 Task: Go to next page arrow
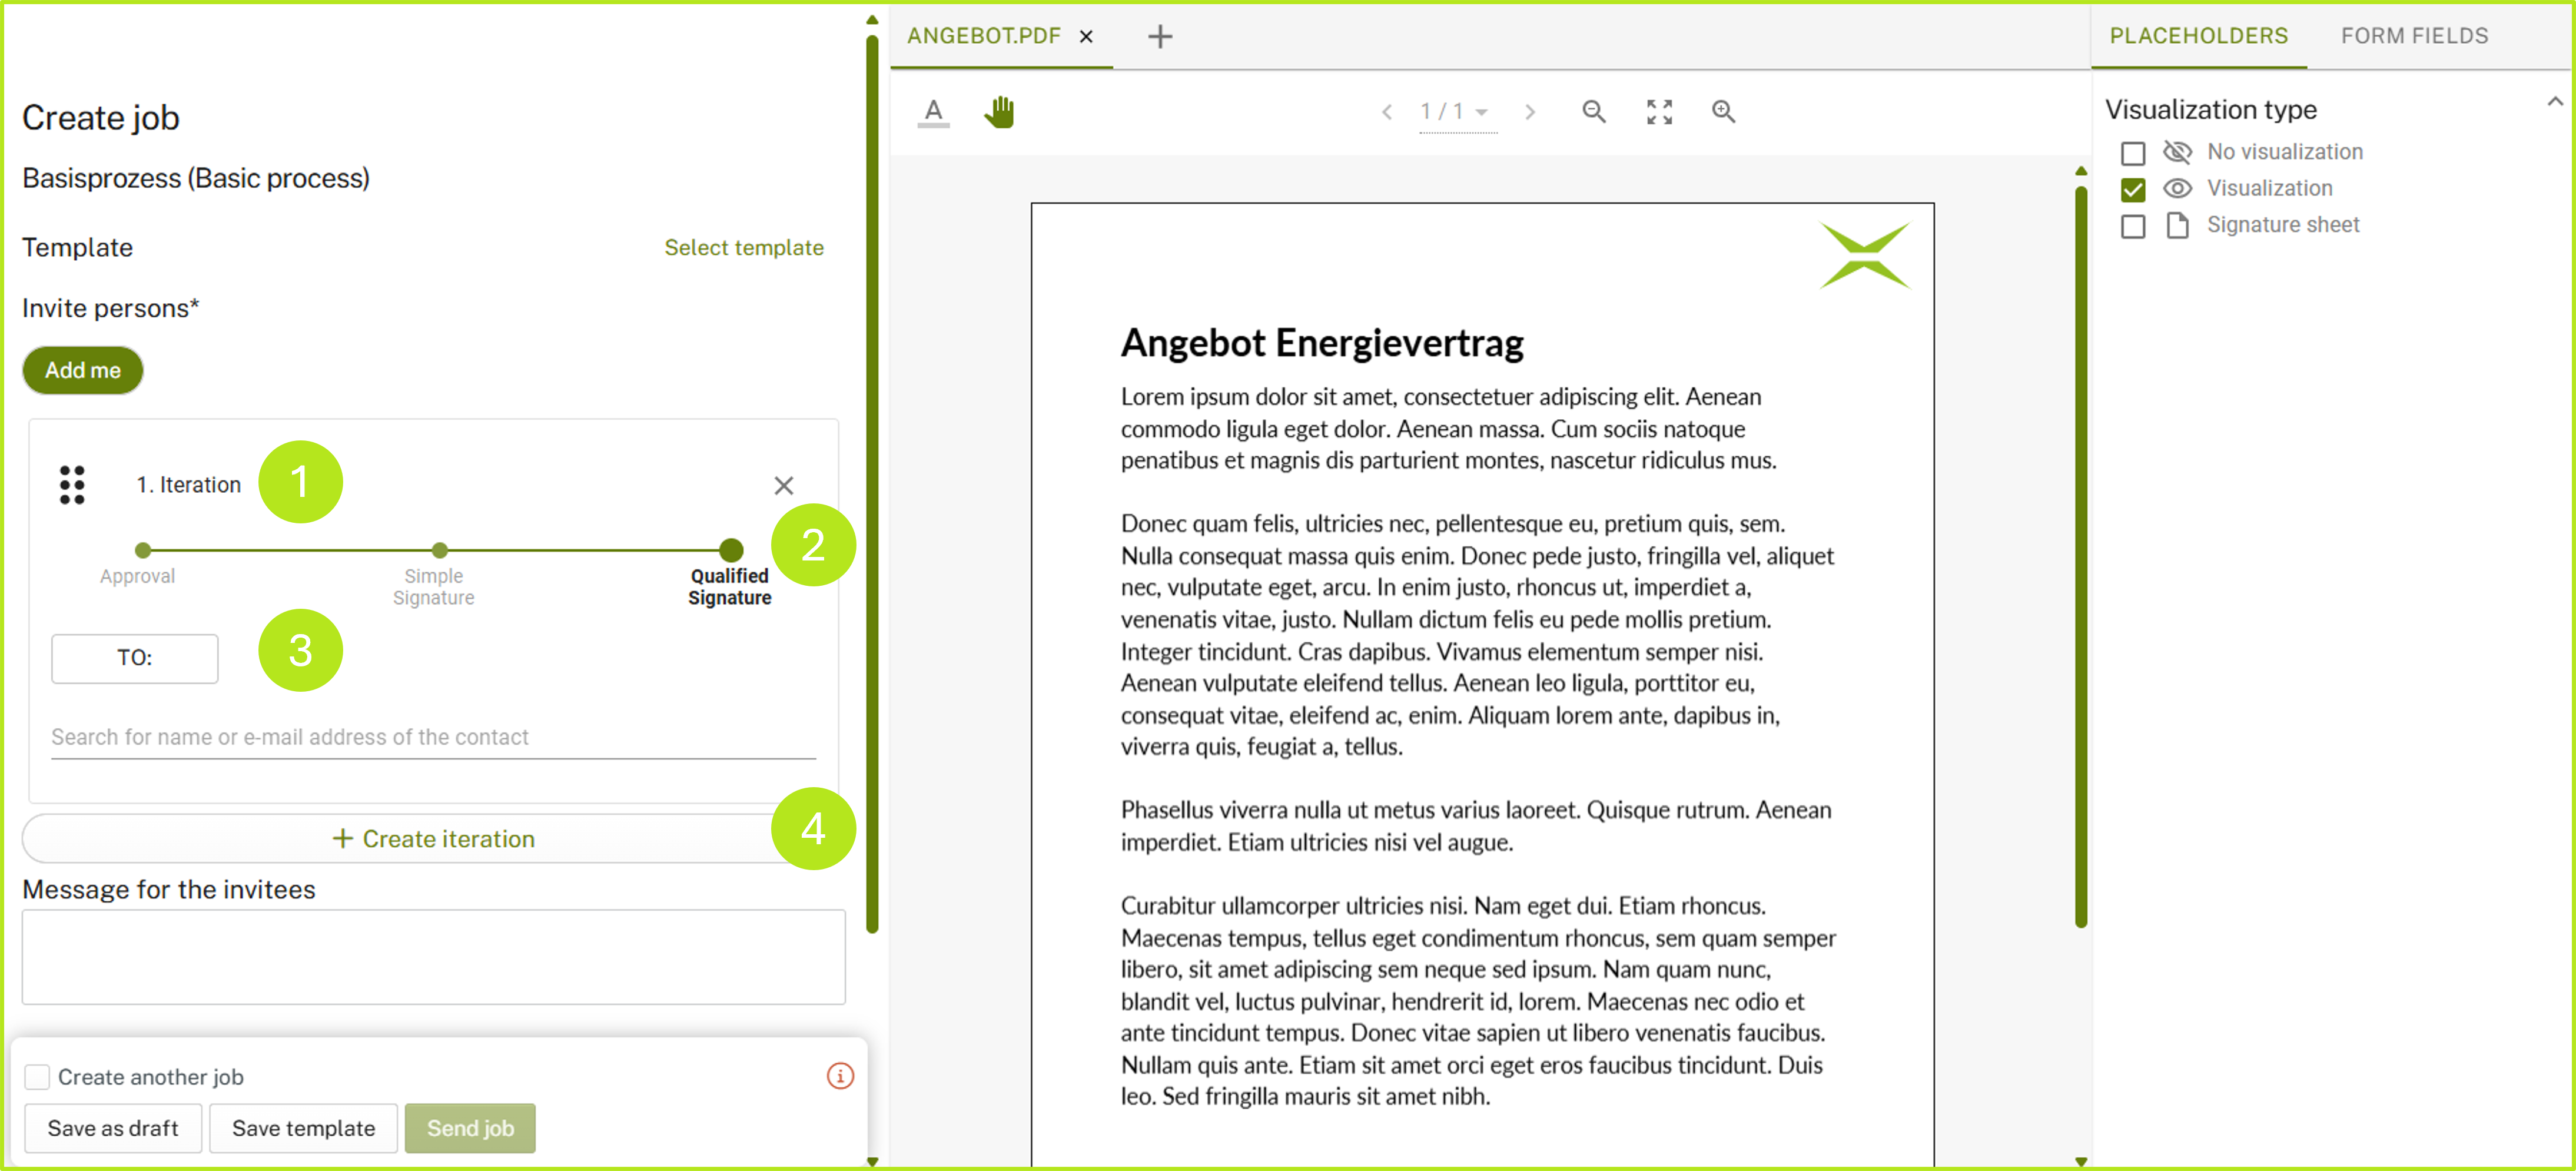pos(1529,112)
